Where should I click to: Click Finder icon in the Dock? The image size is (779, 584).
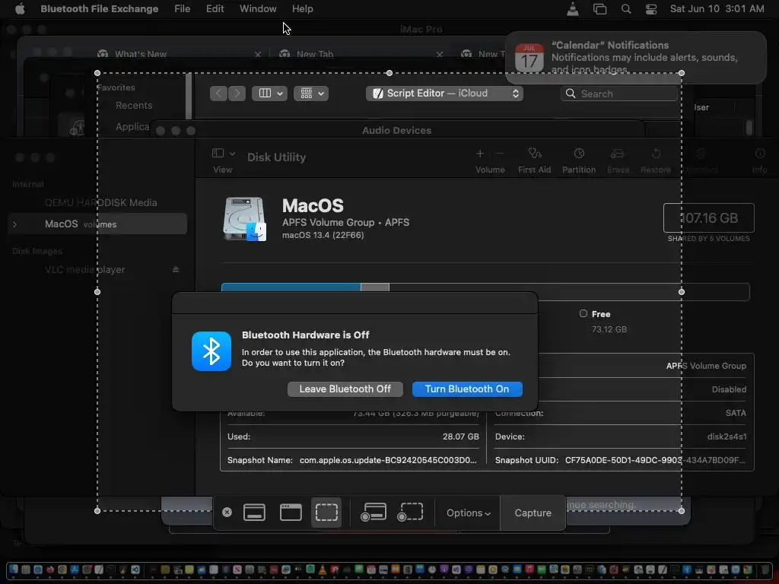[14, 570]
